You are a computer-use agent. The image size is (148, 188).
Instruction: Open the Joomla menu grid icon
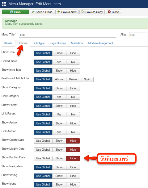4,4
